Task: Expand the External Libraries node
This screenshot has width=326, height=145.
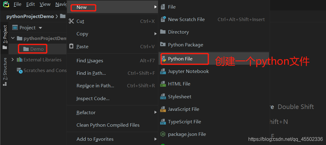Action: point(13,60)
